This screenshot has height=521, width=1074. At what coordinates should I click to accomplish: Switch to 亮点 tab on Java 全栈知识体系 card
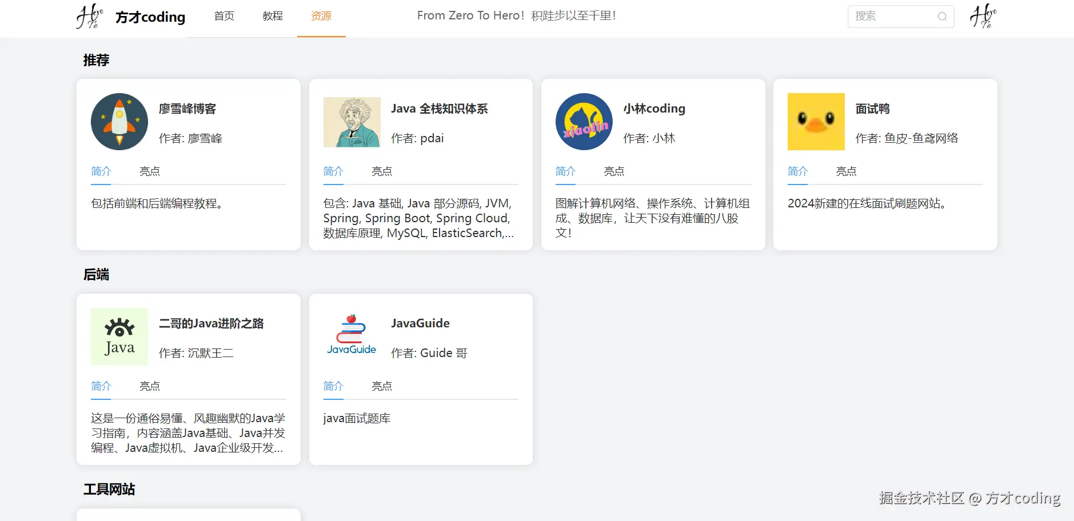coord(382,171)
